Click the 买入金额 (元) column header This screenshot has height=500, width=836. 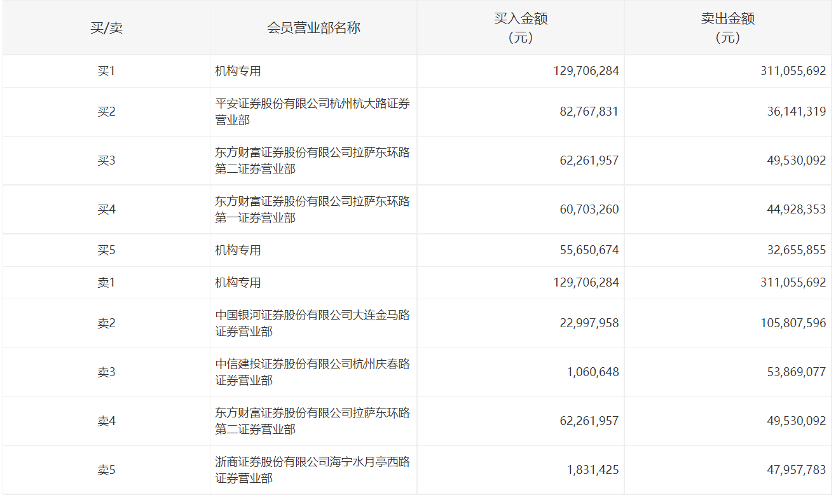[x=520, y=28]
